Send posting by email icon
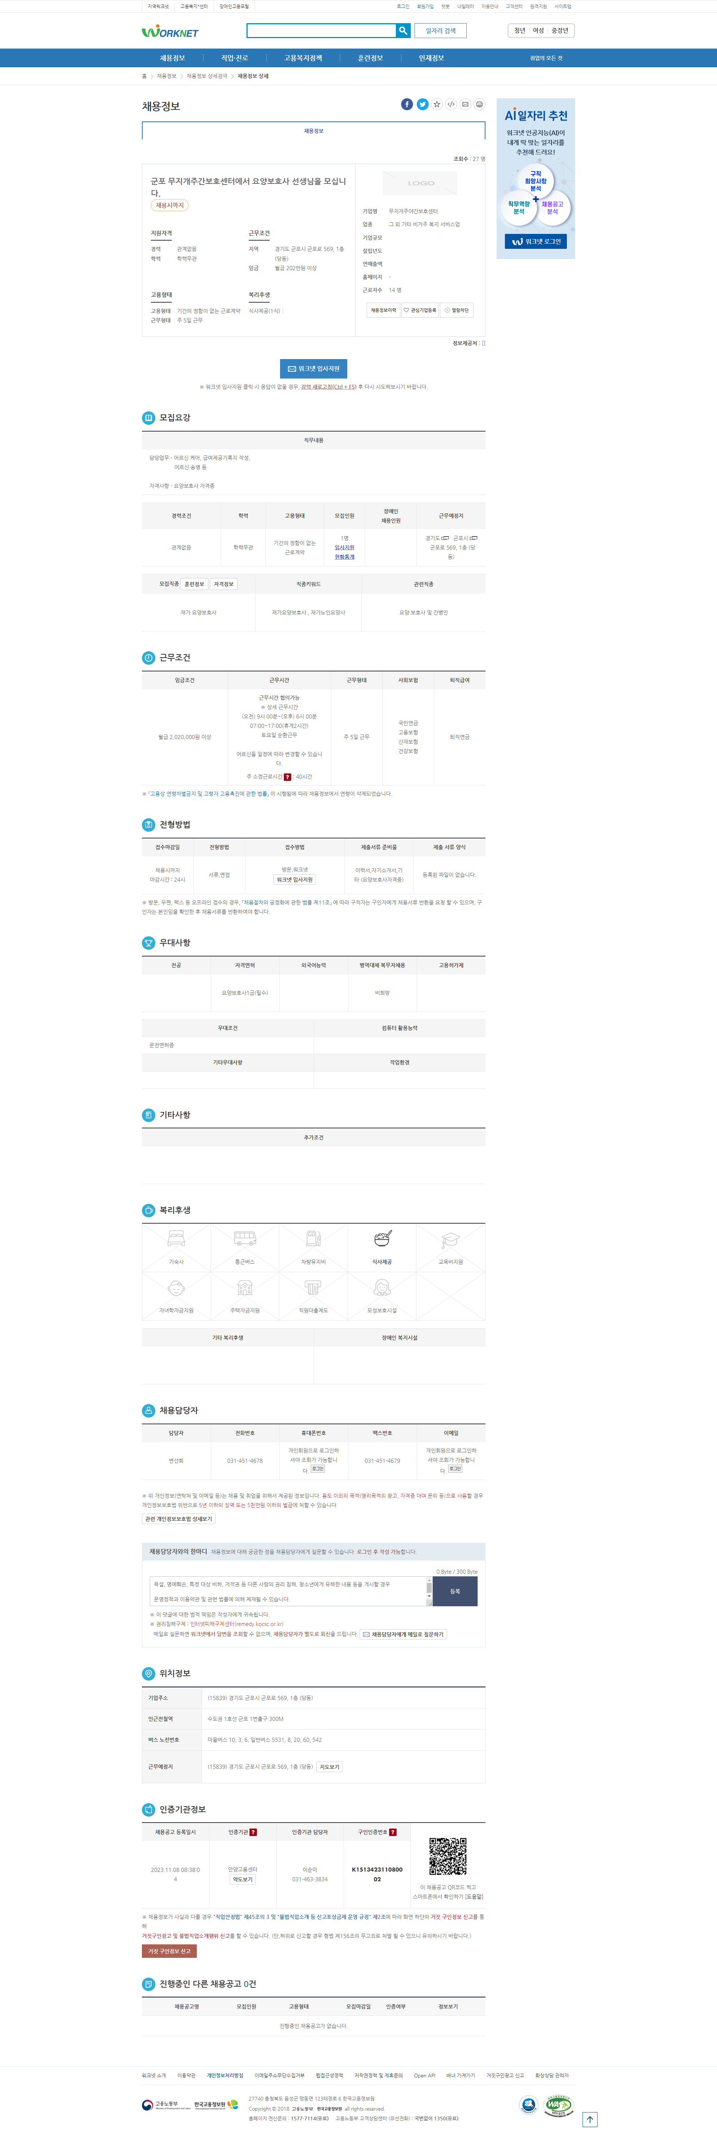Image resolution: width=717 pixels, height=2151 pixels. point(465,104)
